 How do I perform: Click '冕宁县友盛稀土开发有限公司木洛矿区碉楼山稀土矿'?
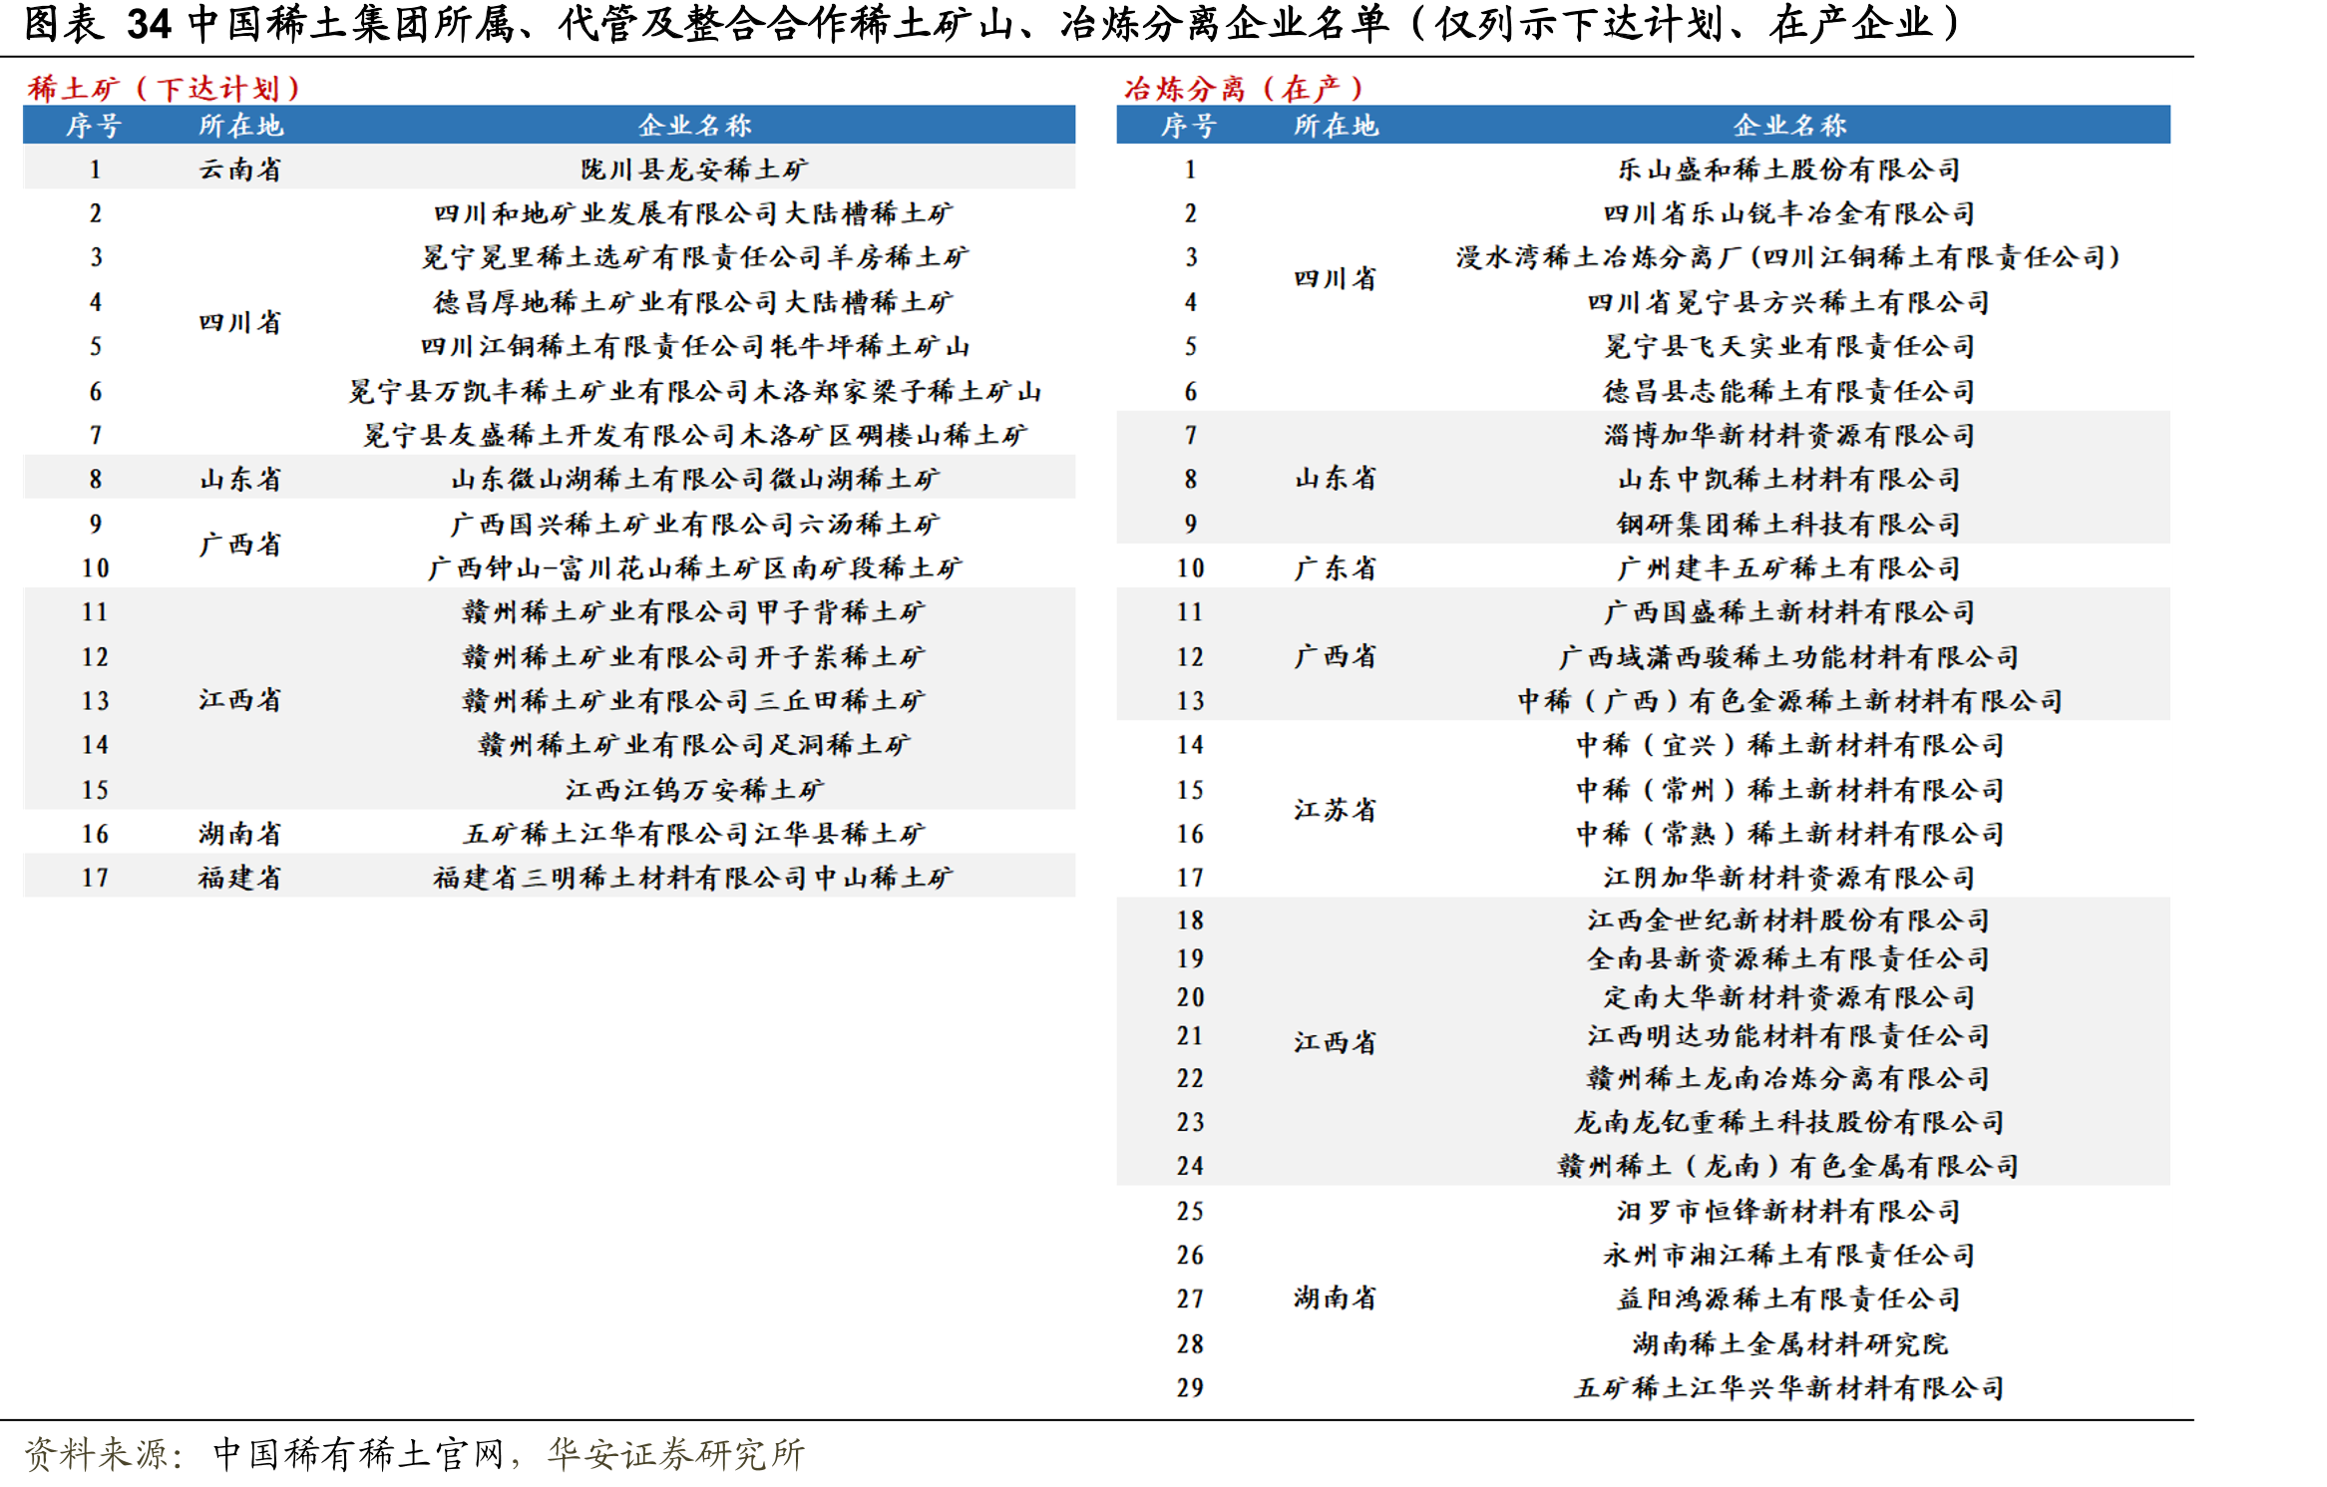(694, 435)
